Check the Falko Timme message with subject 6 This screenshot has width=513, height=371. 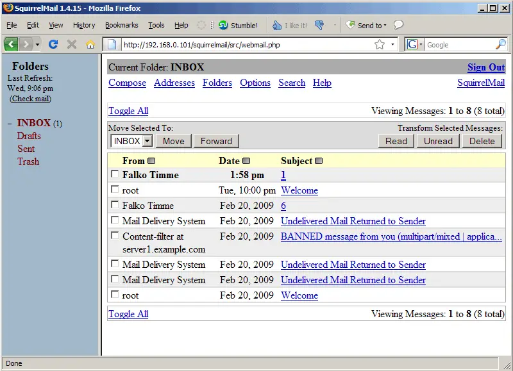[115, 204]
